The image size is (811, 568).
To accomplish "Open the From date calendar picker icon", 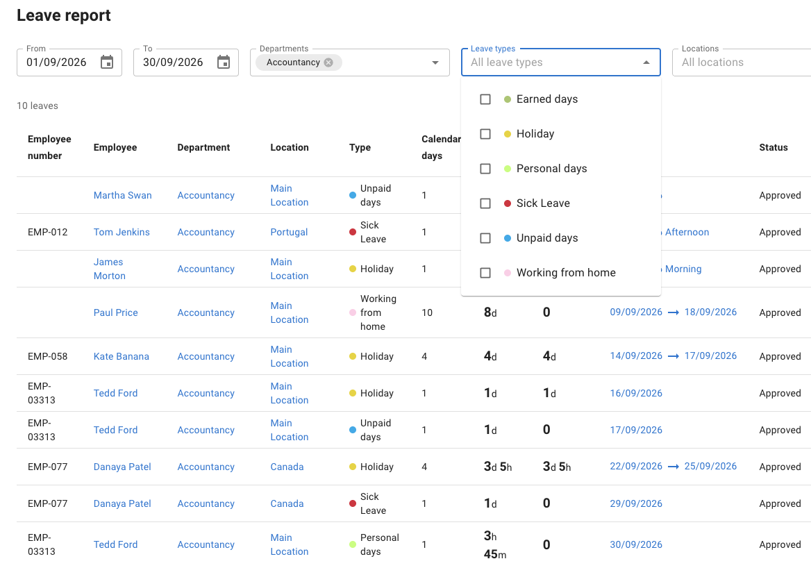I will click(x=106, y=62).
